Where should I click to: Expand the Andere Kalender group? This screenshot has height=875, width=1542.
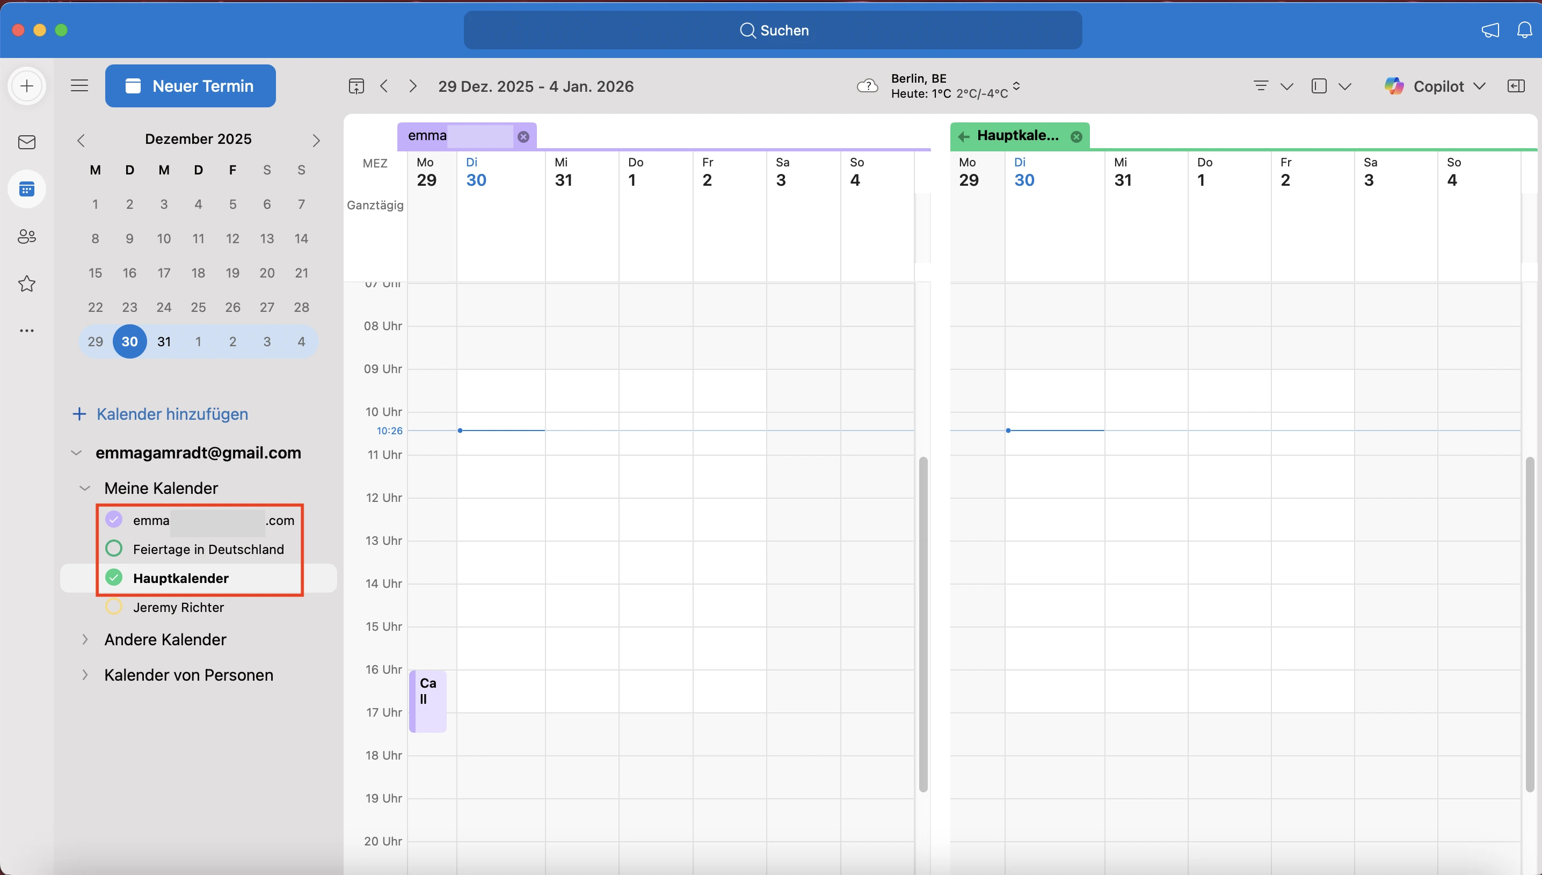85,639
